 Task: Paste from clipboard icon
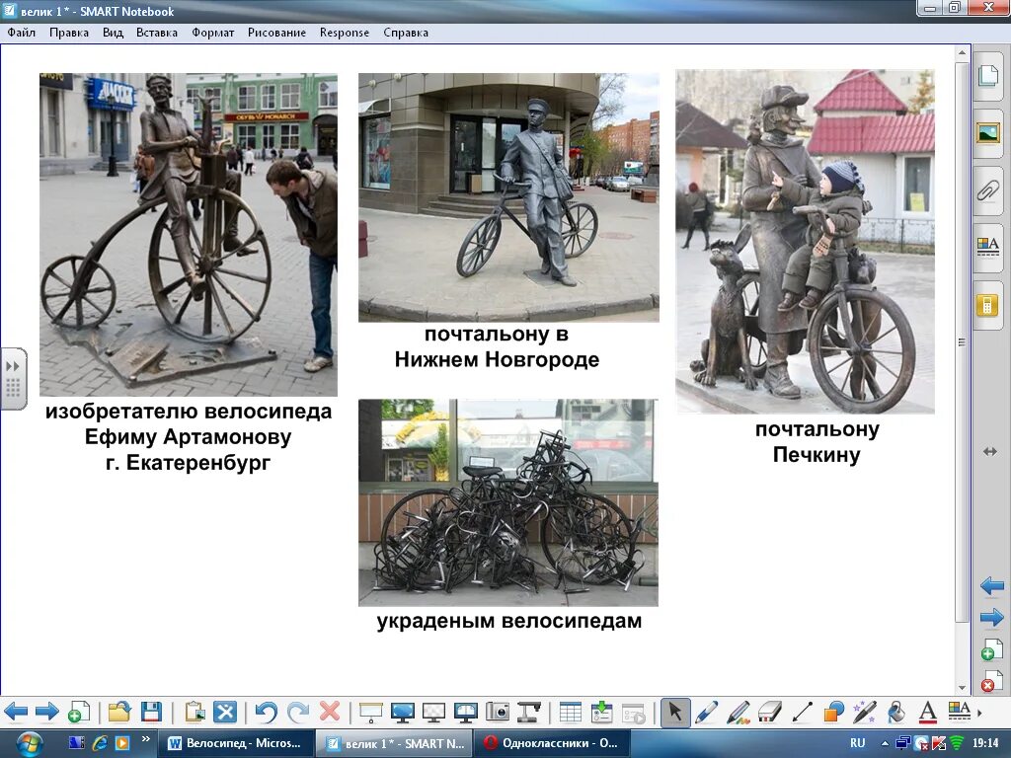(194, 713)
